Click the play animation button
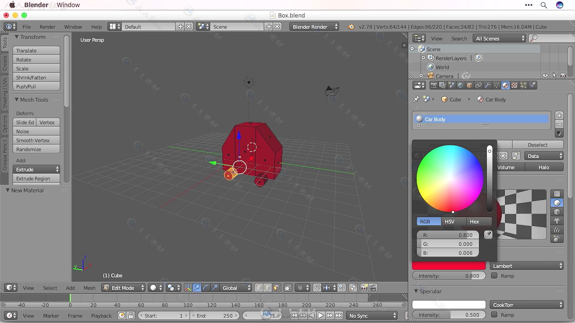The height and width of the screenshot is (323, 575). [x=320, y=316]
